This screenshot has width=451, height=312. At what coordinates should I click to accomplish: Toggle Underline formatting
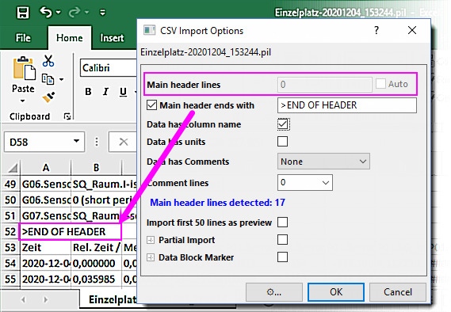click(x=123, y=92)
